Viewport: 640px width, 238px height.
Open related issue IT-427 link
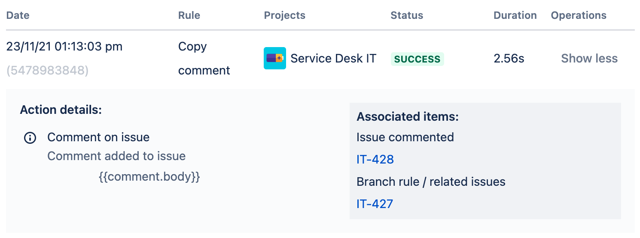[x=375, y=203]
